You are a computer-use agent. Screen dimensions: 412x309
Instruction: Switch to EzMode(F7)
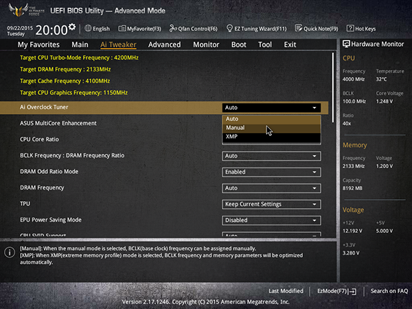[336, 291]
